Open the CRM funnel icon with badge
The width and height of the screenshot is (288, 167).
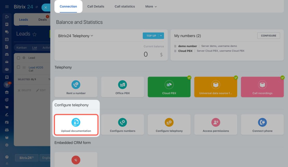(7, 85)
